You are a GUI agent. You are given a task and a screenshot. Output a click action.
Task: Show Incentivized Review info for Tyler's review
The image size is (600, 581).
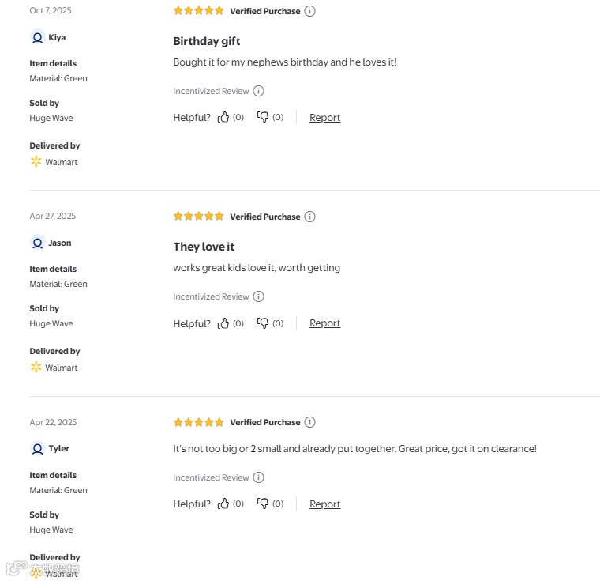coord(258,477)
